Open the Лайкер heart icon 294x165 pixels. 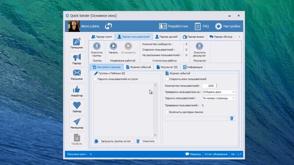pos(77,105)
